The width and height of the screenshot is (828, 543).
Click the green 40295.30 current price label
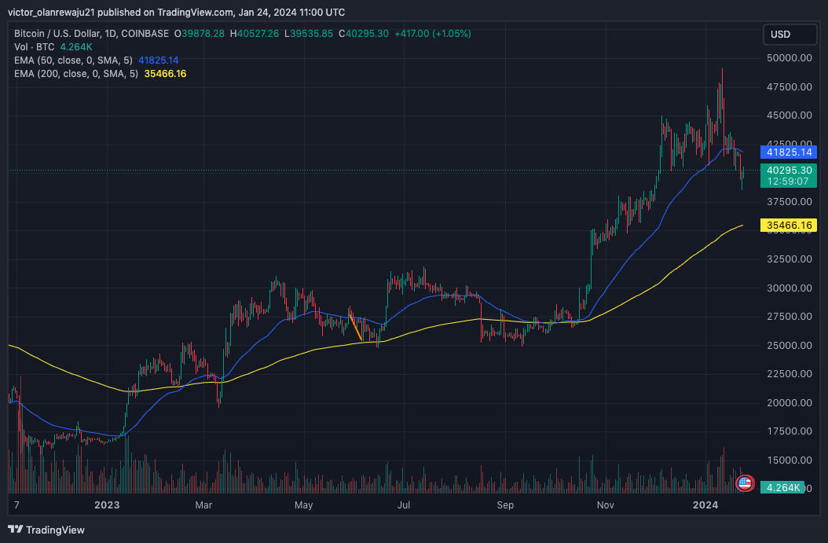point(789,170)
